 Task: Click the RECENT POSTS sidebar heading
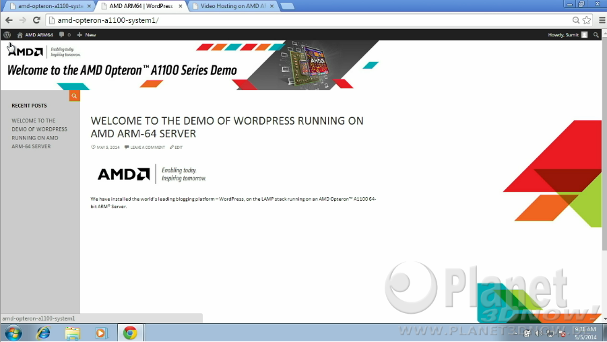coord(29,106)
